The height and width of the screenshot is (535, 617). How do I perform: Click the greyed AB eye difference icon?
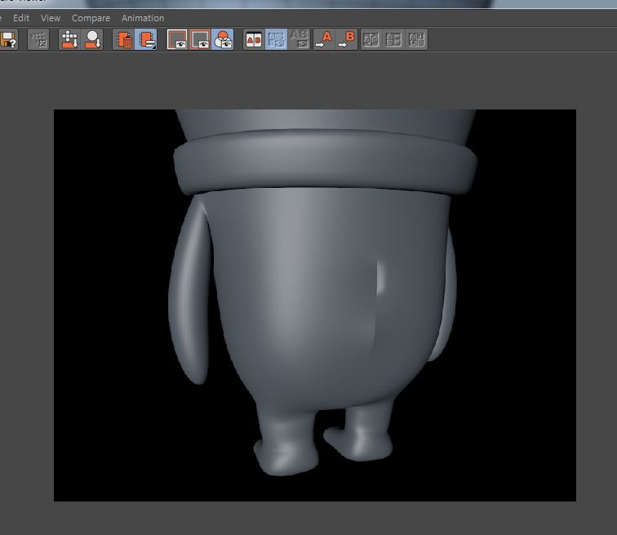(x=299, y=39)
